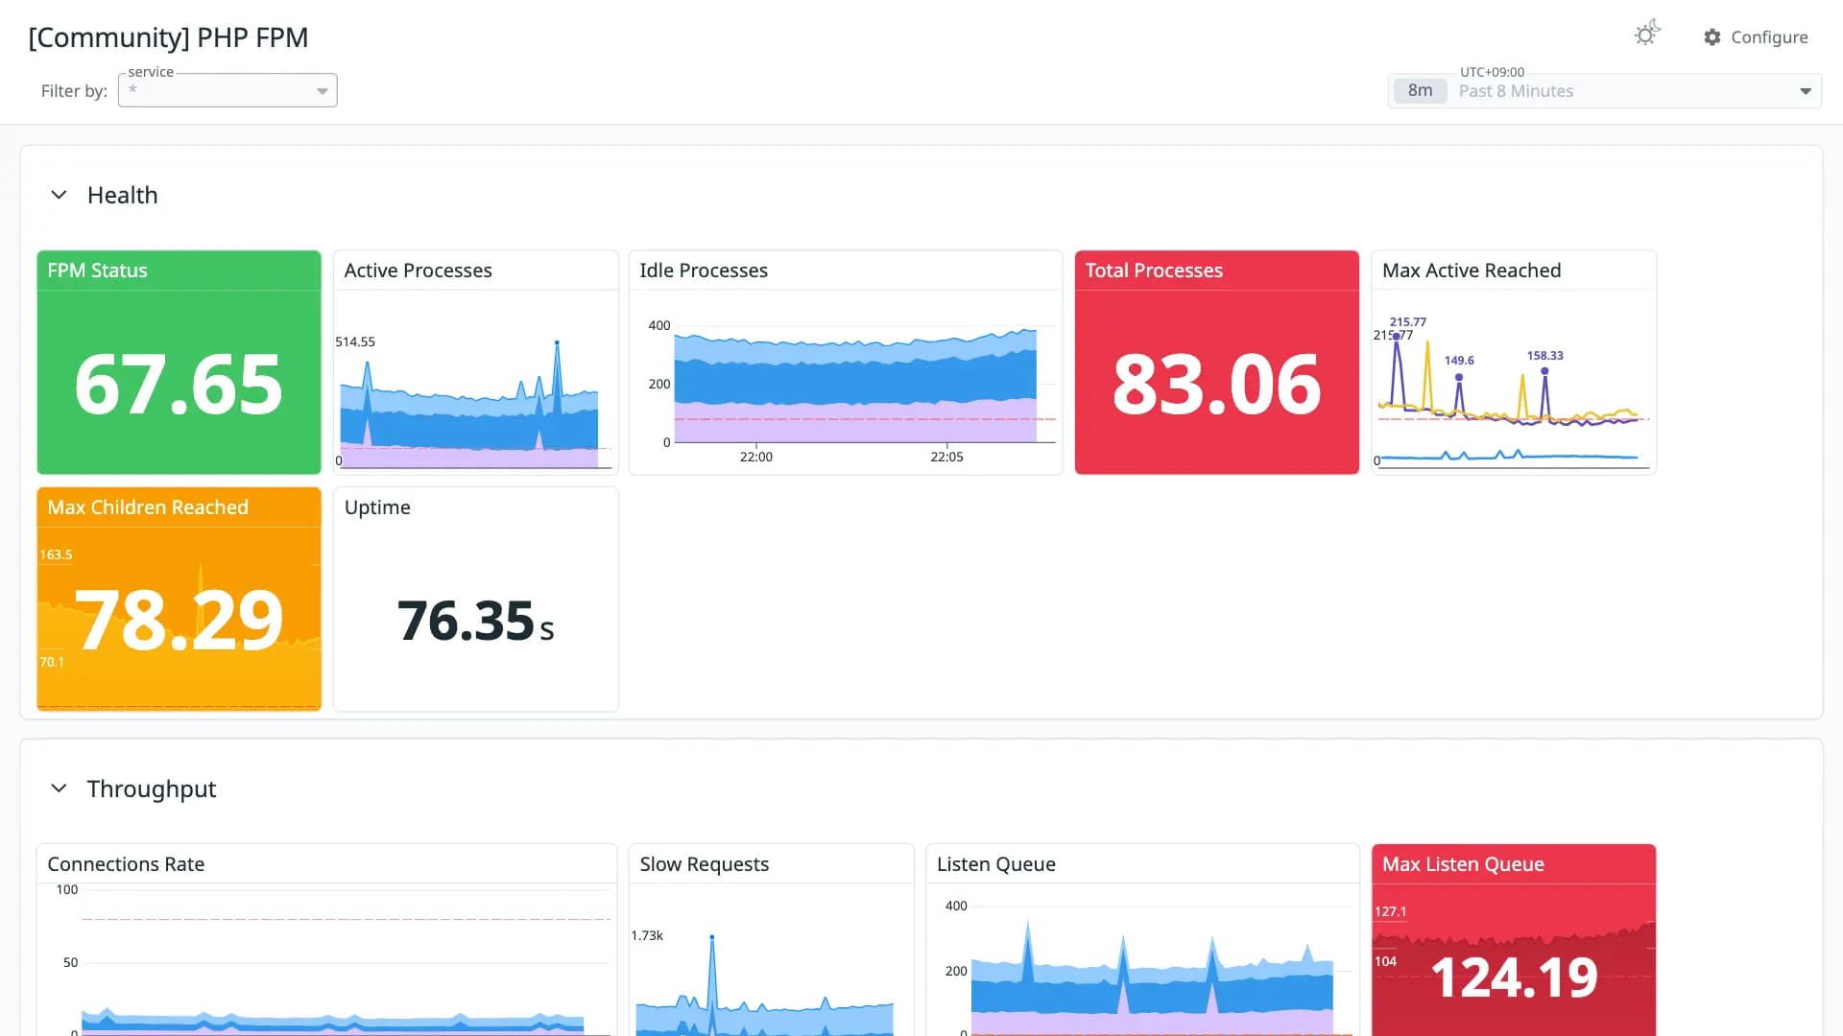Click the 1.73k peak label in Slow Requests
Viewport: 1843px width, 1036px height.
[x=647, y=935]
